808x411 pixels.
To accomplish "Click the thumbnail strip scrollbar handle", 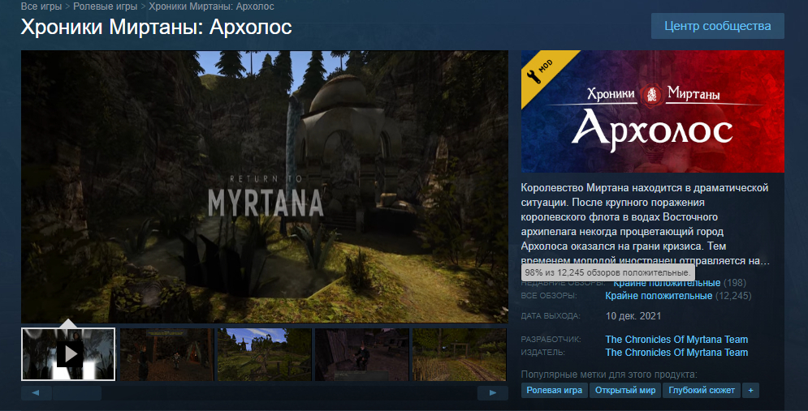I will pos(77,393).
